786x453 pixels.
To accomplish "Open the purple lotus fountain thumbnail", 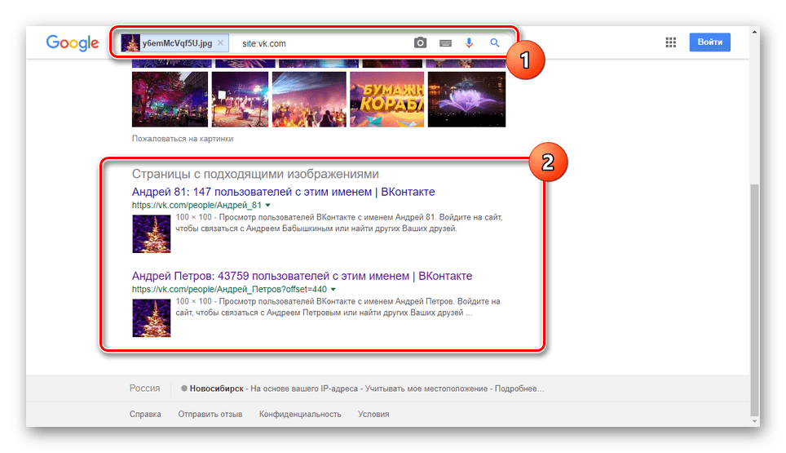I will pyautogui.click(x=466, y=100).
